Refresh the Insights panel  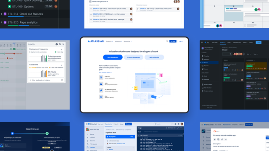[60, 44]
